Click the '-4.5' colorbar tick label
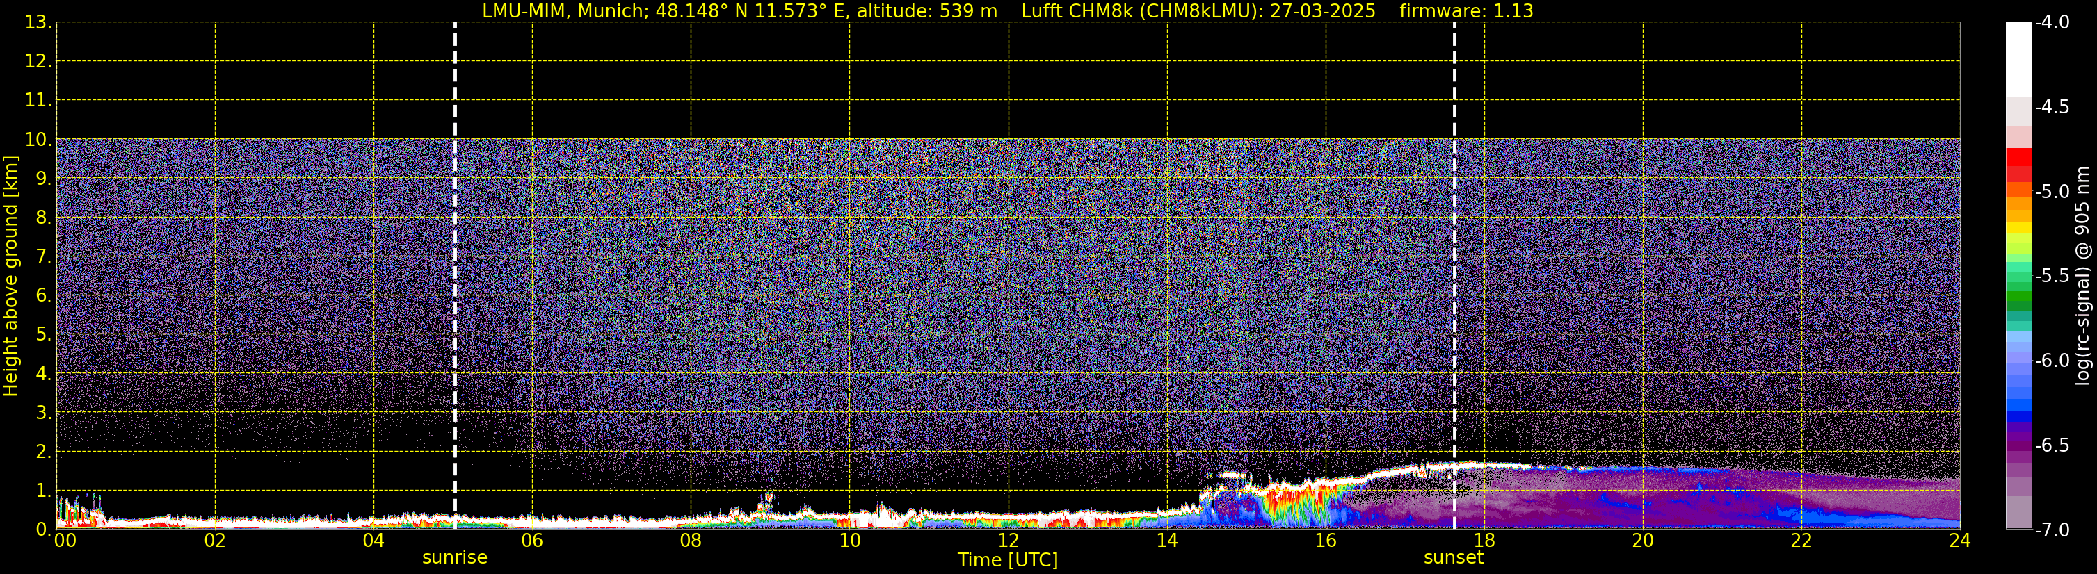Image resolution: width=2097 pixels, height=574 pixels. point(2052,107)
